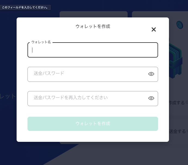188x165 pixels.
Task: Click the info icon beside 送金する
Action: pyautogui.click(x=187, y=131)
